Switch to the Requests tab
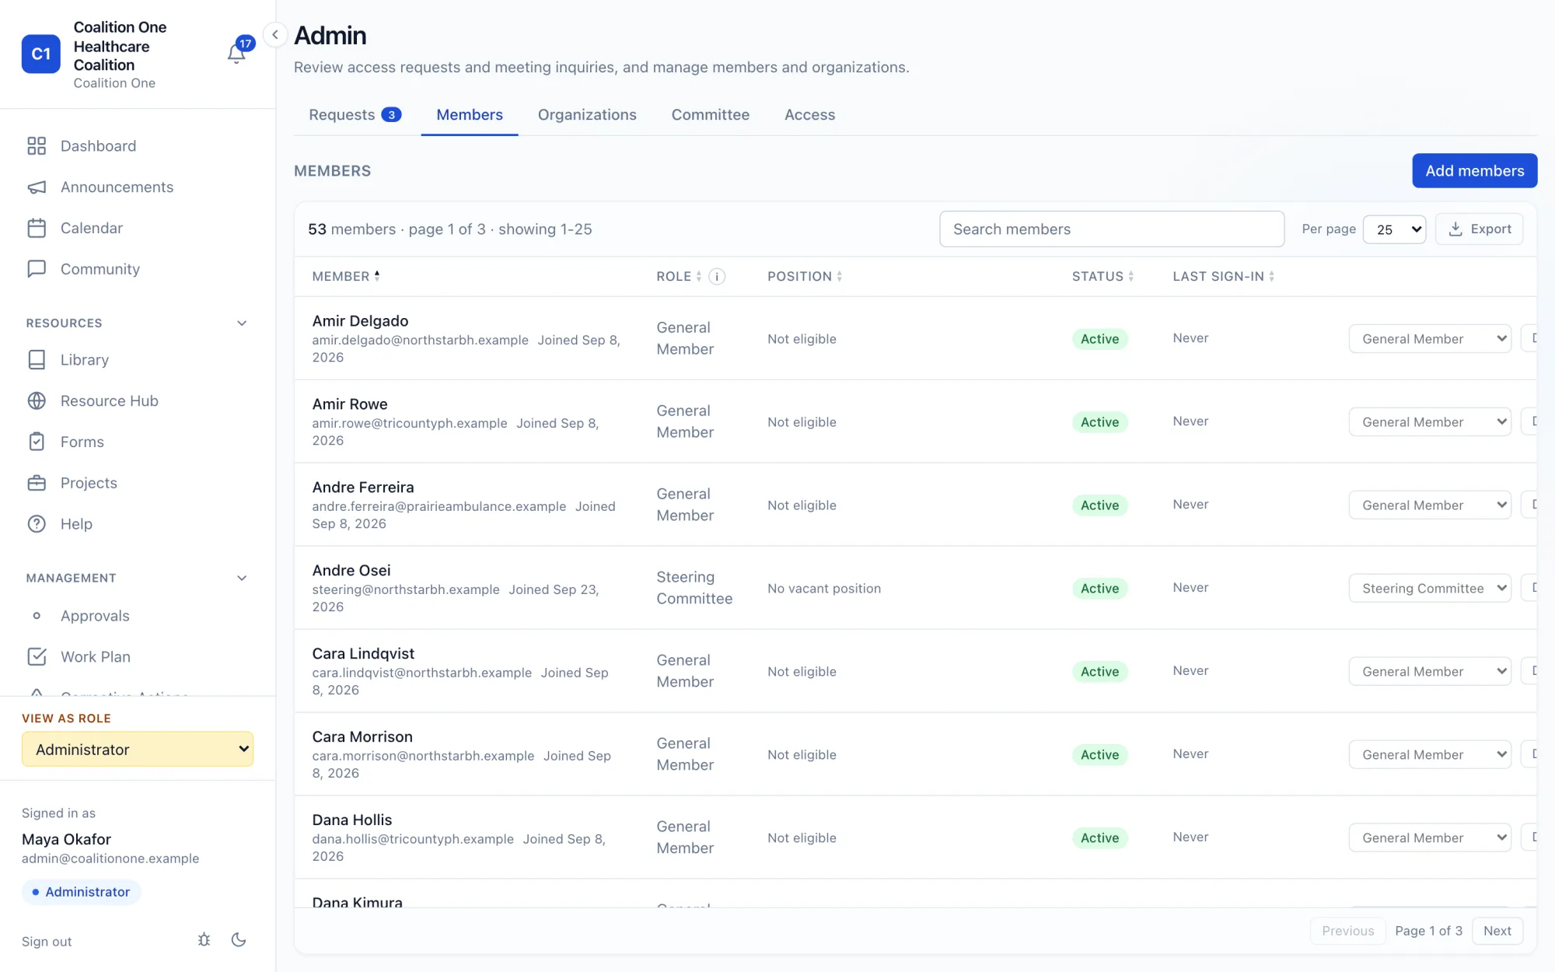The width and height of the screenshot is (1555, 972). click(x=355, y=115)
